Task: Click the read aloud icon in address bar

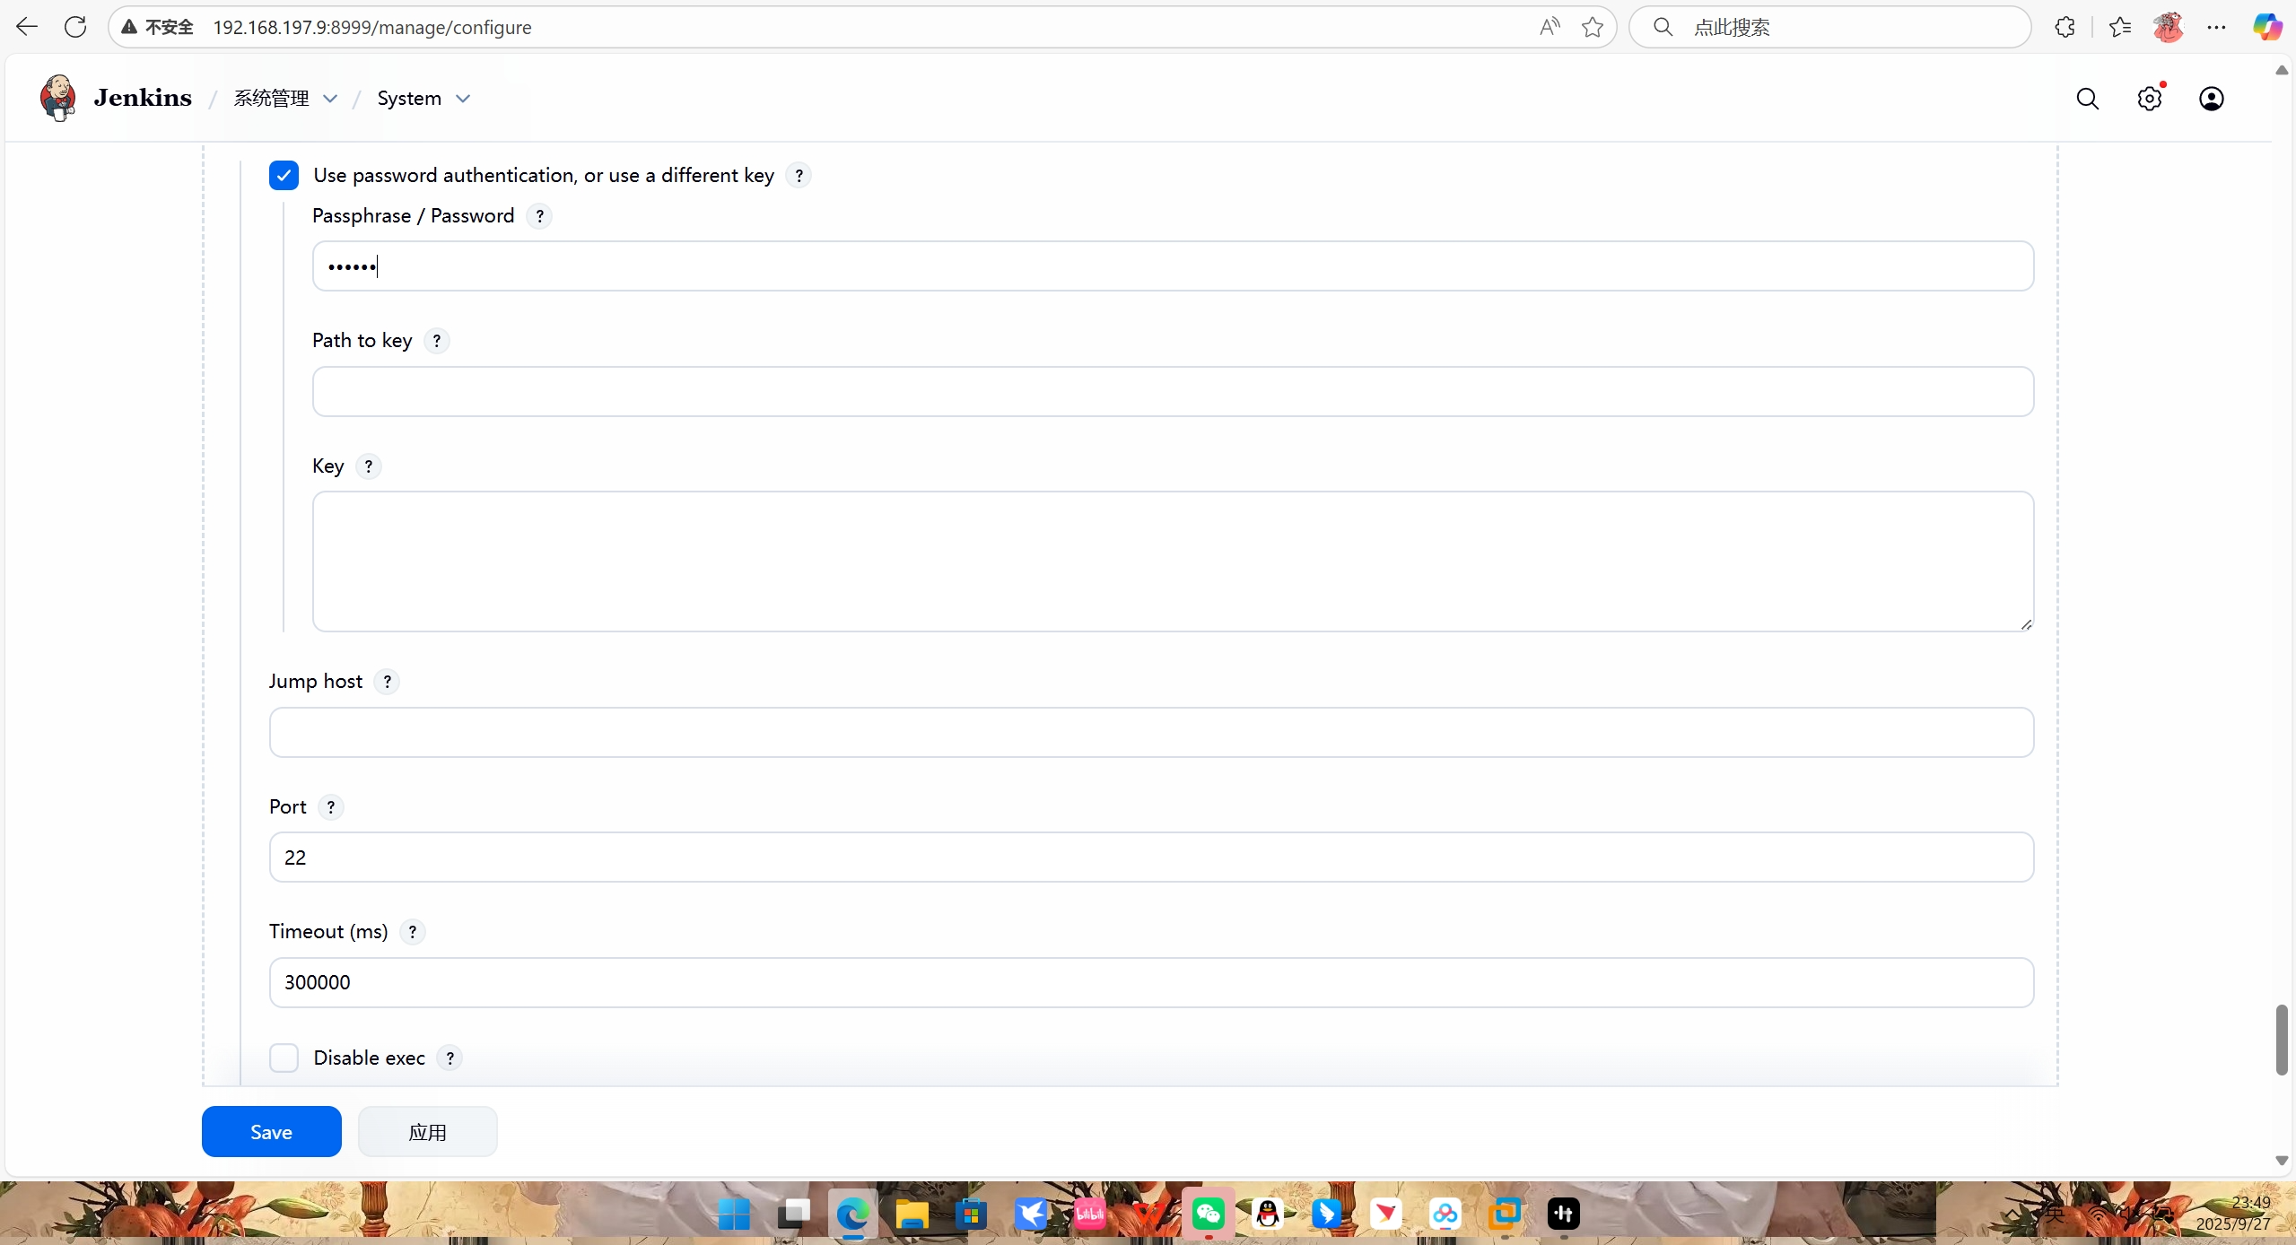Action: coord(1550,27)
